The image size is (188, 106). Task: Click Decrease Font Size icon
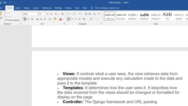pyautogui.click(x=51, y=14)
